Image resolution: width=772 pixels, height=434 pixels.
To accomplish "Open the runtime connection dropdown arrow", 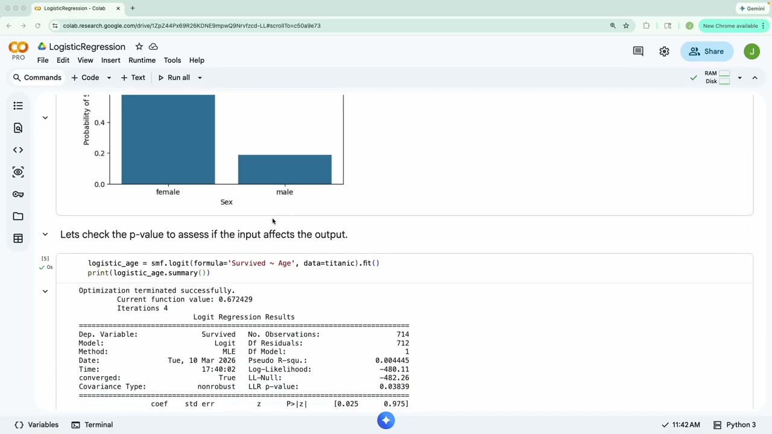I will tap(739, 78).
